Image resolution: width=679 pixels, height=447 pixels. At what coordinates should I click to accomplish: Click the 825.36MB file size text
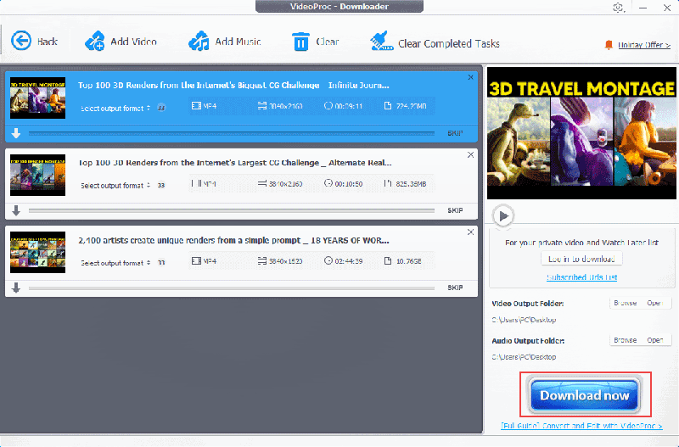point(411,184)
